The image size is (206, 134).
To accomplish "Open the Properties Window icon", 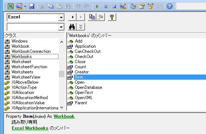I will (142, 6).
